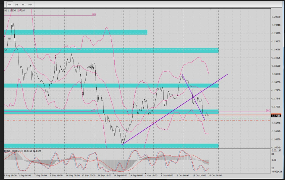This screenshot has width=285, height=180.
Task: Click the 0.001137 oscillator scale value
Action: coord(277,151)
